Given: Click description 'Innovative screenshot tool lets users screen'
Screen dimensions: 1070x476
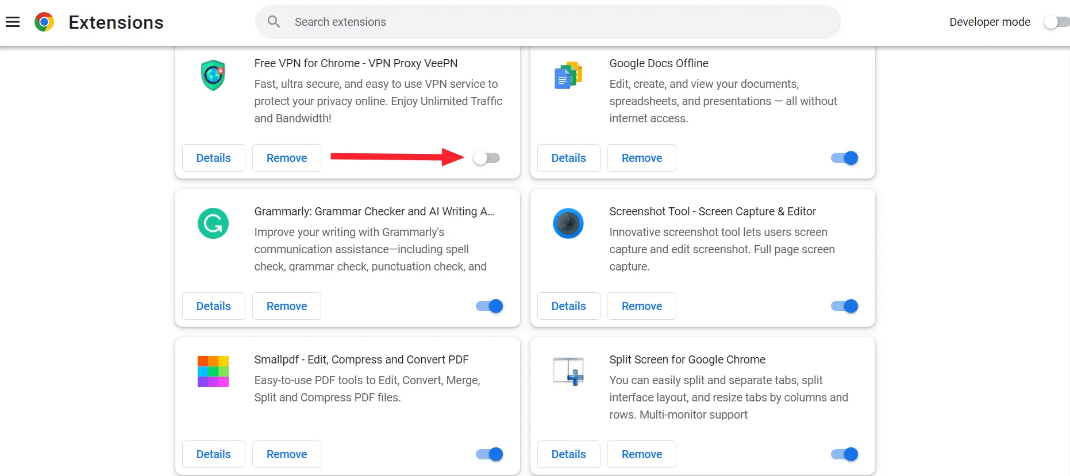Looking at the screenshot, I should tap(722, 249).
